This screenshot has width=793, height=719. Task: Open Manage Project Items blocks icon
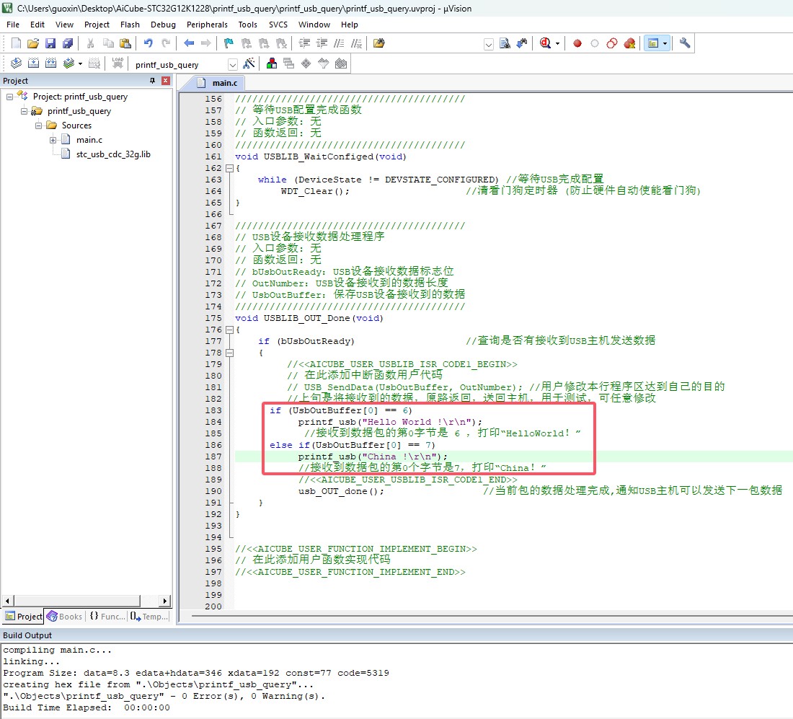tap(272, 63)
